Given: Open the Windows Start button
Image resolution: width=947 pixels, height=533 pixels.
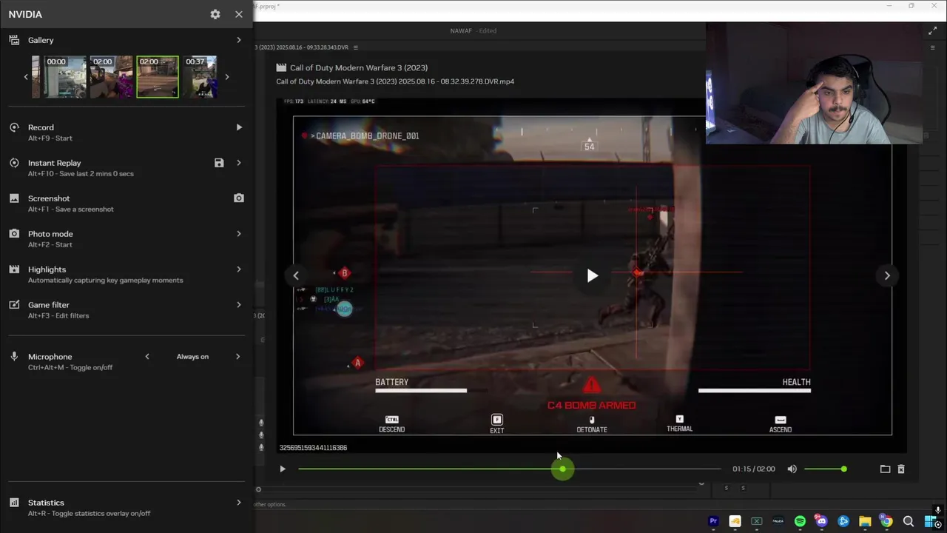Looking at the screenshot, I should click(x=931, y=521).
